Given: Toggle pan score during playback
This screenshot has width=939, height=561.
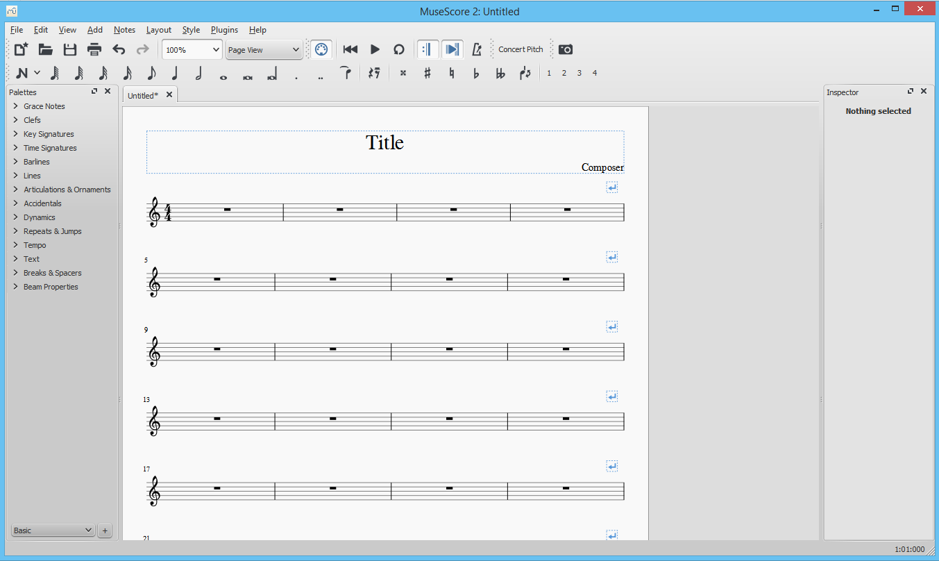Looking at the screenshot, I should (x=452, y=49).
